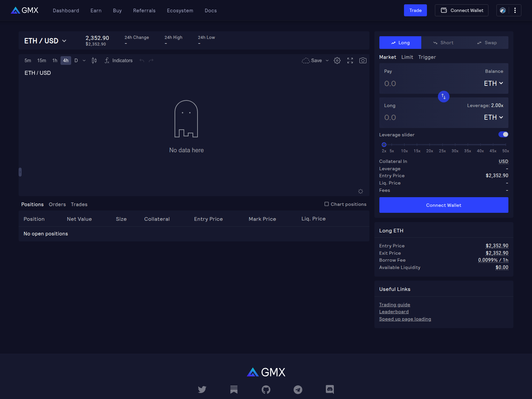Go to Buy page
This screenshot has height=399, width=532.
click(117, 11)
